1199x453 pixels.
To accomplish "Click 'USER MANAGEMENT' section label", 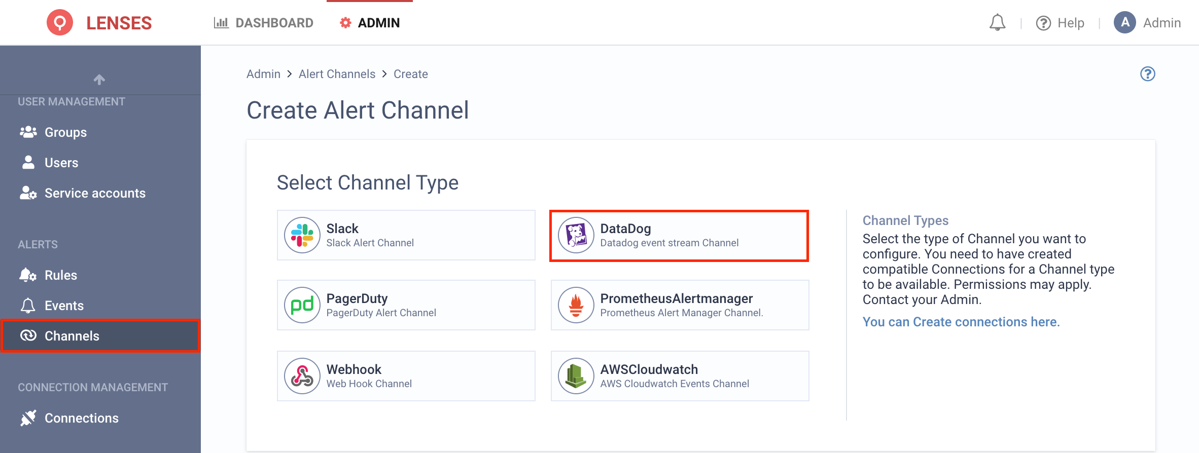I will click(72, 101).
